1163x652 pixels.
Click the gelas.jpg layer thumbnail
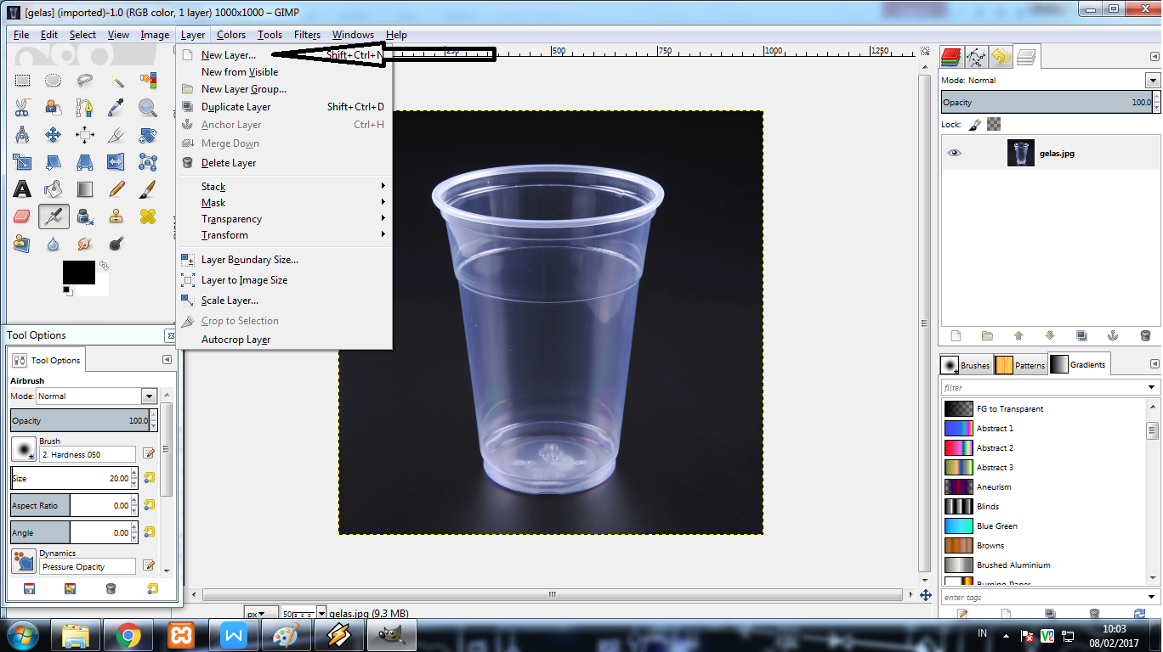(1020, 153)
